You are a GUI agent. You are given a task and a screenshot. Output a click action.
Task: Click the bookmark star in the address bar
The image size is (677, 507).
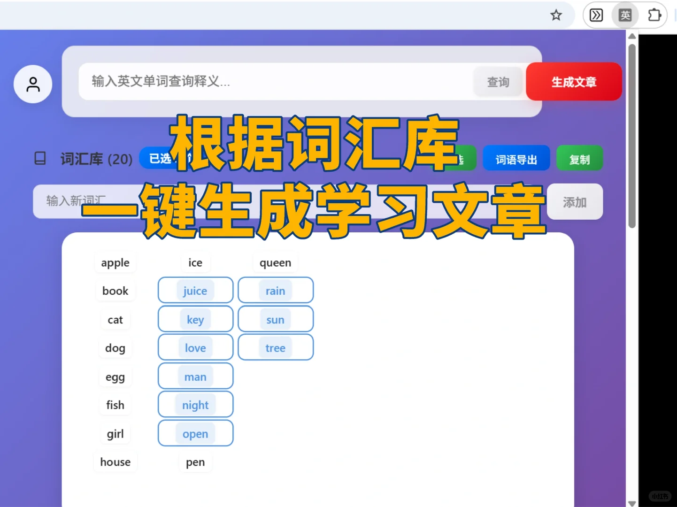point(556,15)
